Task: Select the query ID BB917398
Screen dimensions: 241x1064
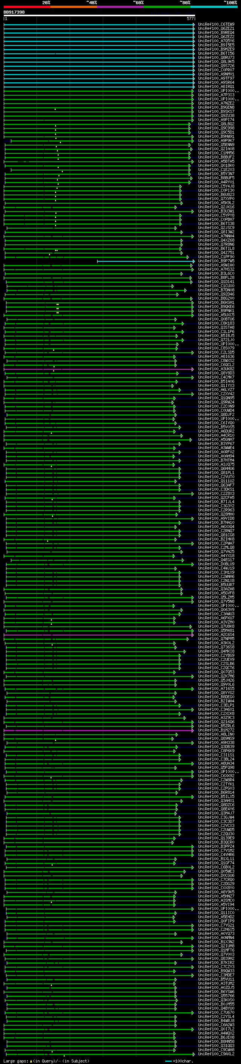Action: [x=14, y=12]
